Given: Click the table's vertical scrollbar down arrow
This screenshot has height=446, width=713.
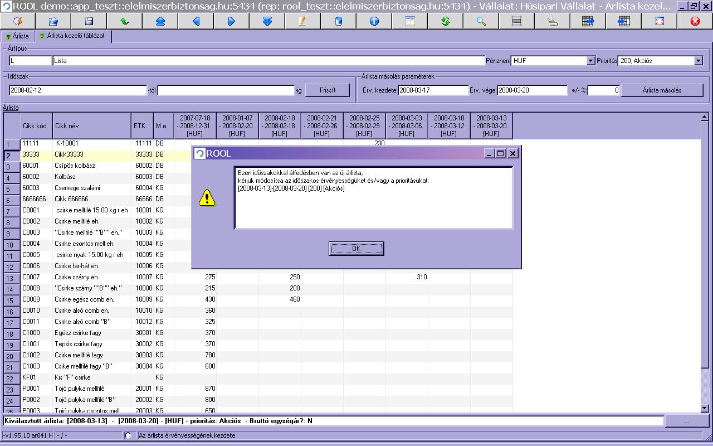Looking at the screenshot, I should [x=705, y=408].
